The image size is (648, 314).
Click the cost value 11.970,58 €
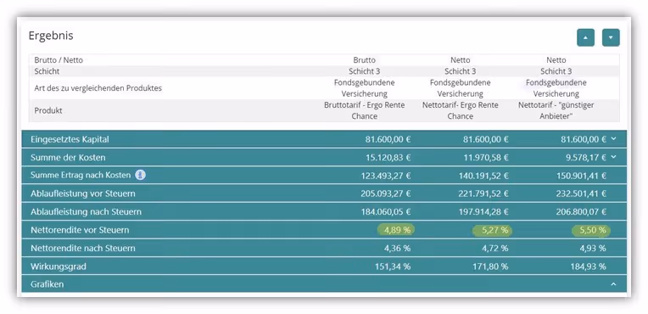point(486,158)
